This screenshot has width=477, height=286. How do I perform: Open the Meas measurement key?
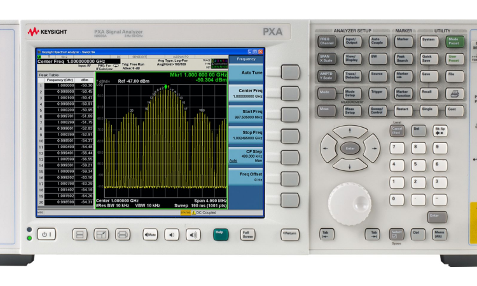(327, 111)
